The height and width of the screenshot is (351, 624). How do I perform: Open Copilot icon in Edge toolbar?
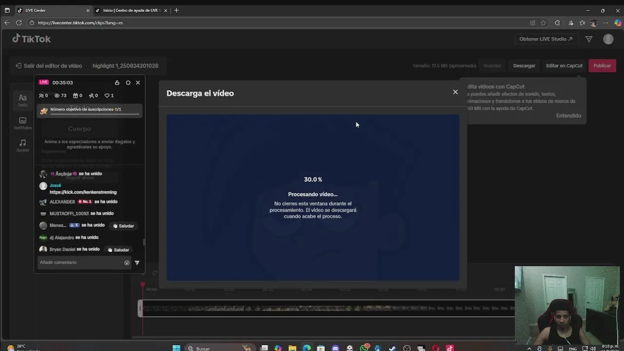(618, 22)
